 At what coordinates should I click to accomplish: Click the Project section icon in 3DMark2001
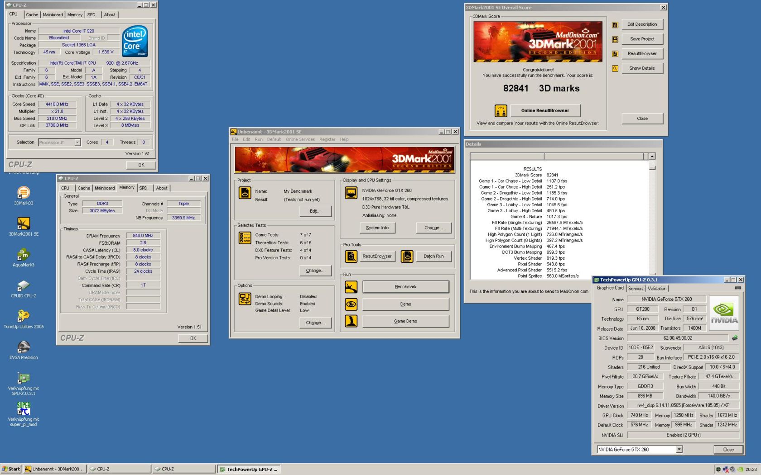pyautogui.click(x=245, y=193)
